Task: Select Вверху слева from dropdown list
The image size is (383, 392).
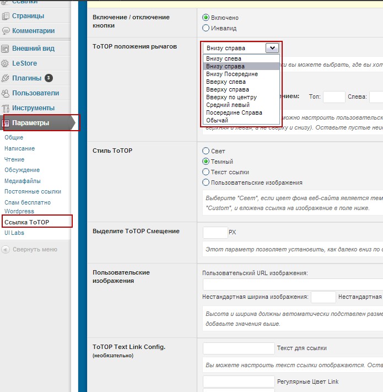Action: [x=241, y=82]
